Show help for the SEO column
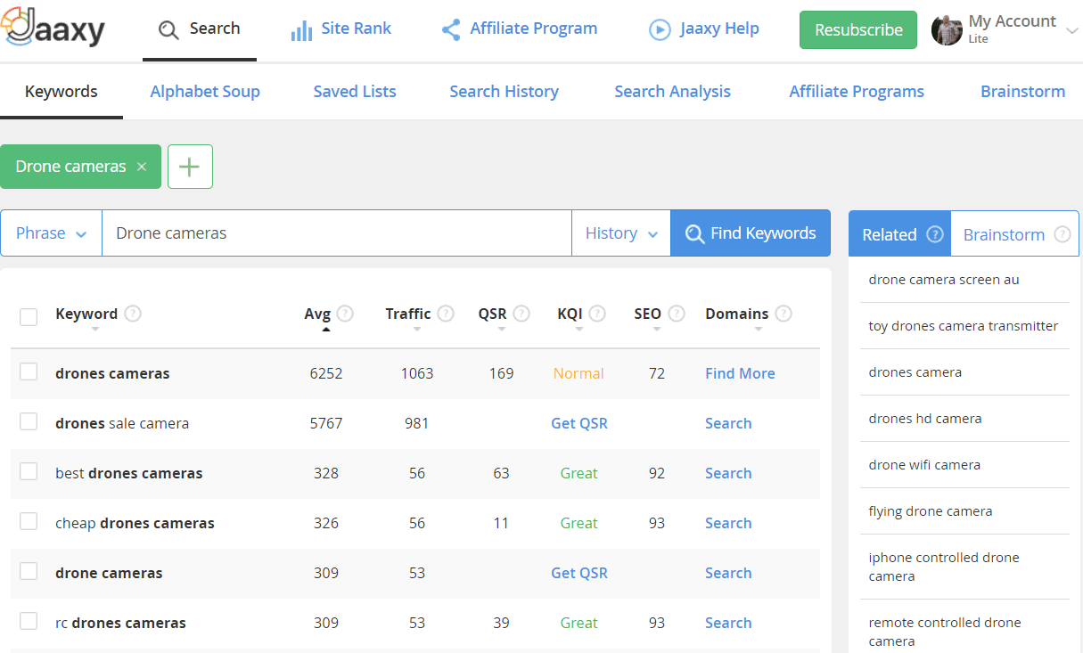Image resolution: width=1083 pixels, height=653 pixels. tap(677, 314)
